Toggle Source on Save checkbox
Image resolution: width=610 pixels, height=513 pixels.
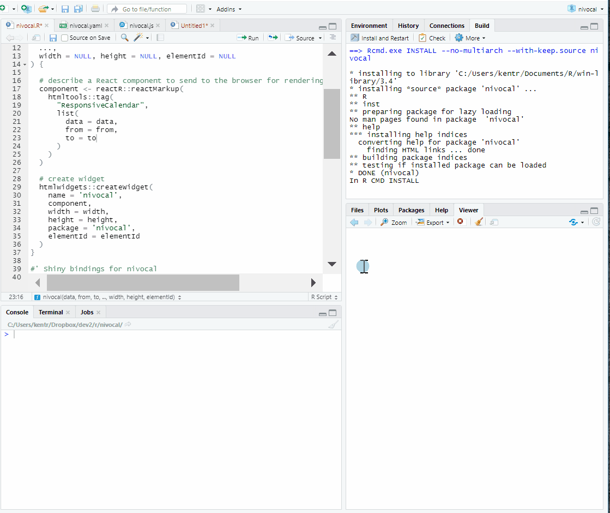coord(64,38)
